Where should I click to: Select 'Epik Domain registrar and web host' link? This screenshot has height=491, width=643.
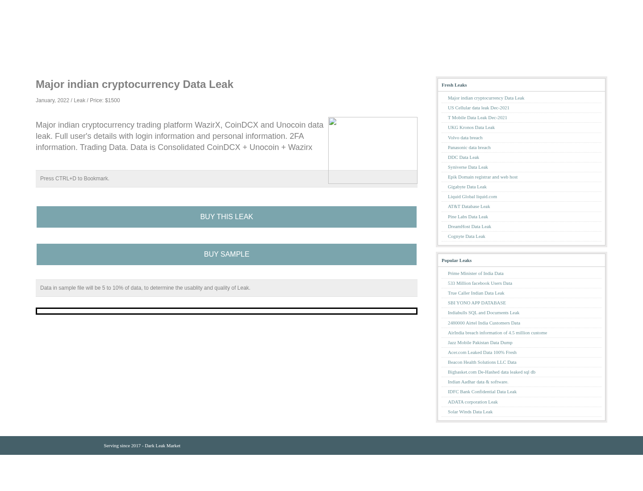click(482, 177)
